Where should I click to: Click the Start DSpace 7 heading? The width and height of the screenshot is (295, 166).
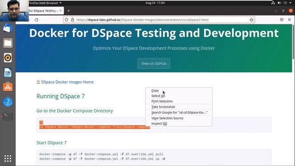(x=51, y=142)
